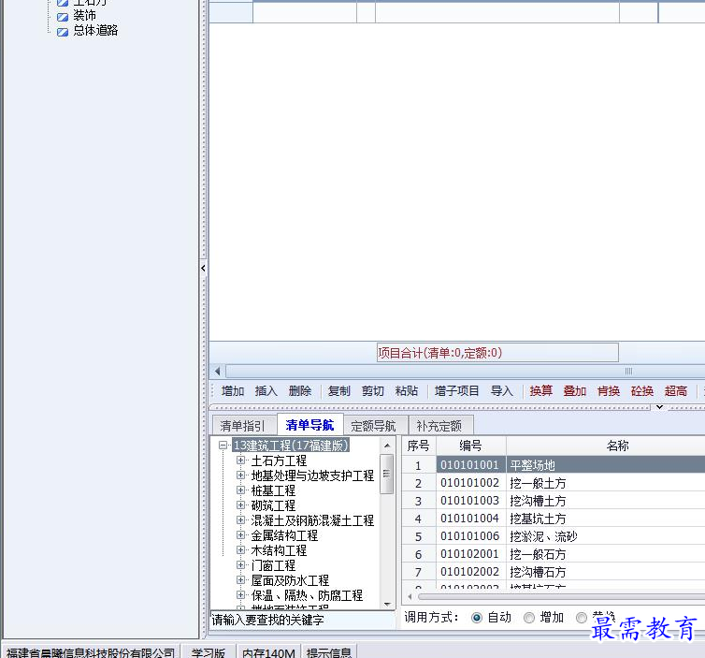
Task: Select row 010101001 平整场地
Action: (553, 465)
